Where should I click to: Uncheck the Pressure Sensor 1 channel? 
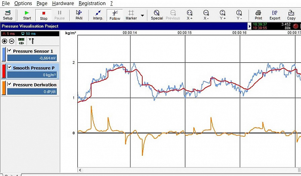click(10, 50)
